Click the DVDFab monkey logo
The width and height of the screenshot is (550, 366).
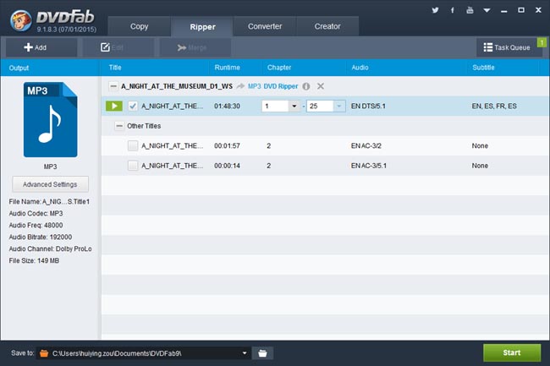click(x=20, y=20)
